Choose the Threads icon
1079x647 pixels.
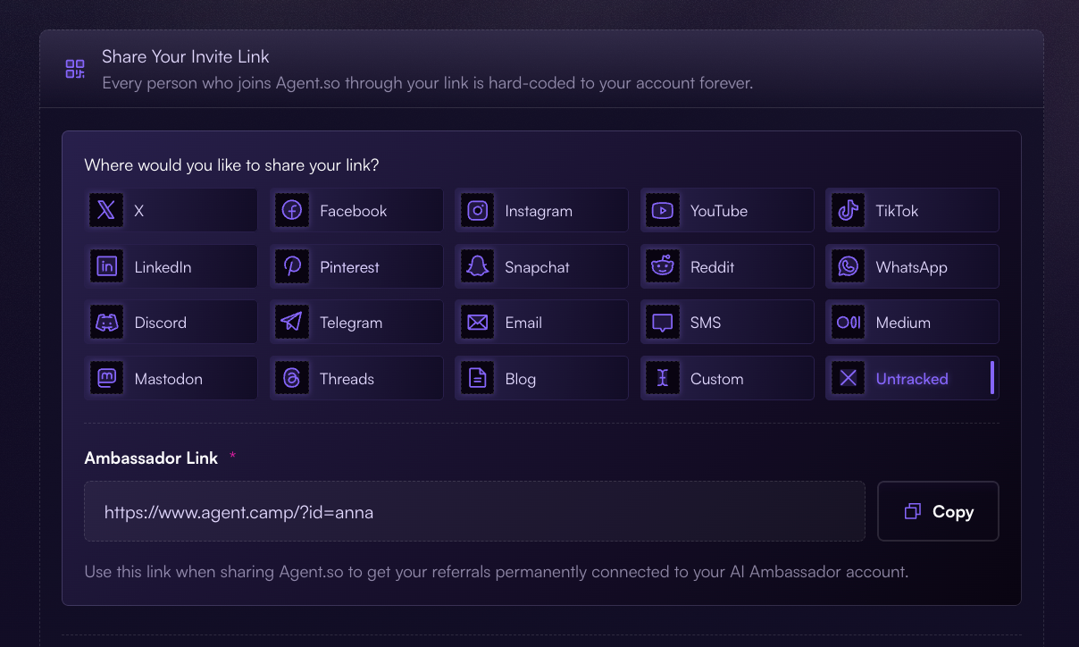pyautogui.click(x=292, y=379)
